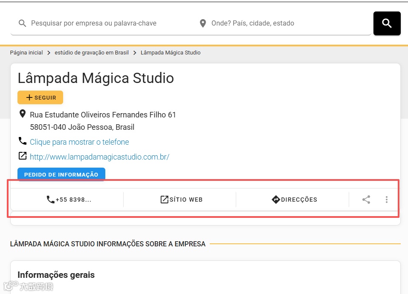Open Clique para mostrar o telefone link
408x294 pixels.
point(79,142)
